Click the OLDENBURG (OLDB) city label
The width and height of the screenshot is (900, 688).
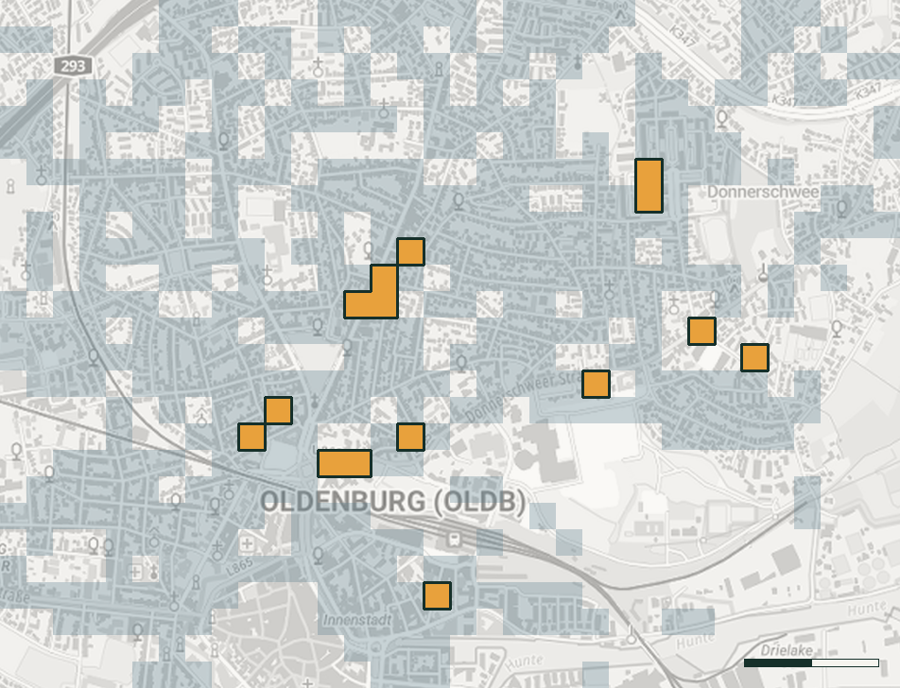(393, 502)
